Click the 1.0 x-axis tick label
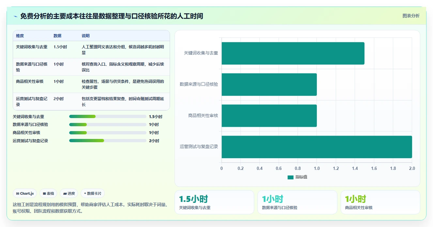The width and height of the screenshot is (433, 227). 317,169
